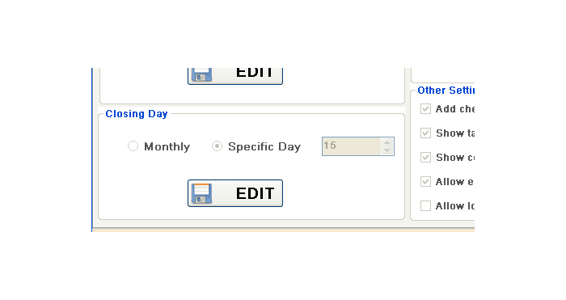
Task: Click the EDIT button under Closing Day
Action: pos(235,193)
